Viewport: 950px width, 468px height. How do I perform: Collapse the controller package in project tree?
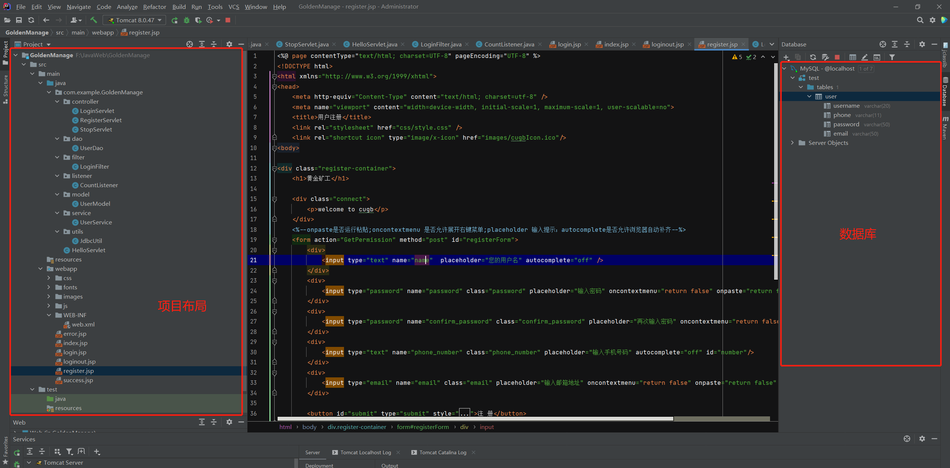(57, 101)
